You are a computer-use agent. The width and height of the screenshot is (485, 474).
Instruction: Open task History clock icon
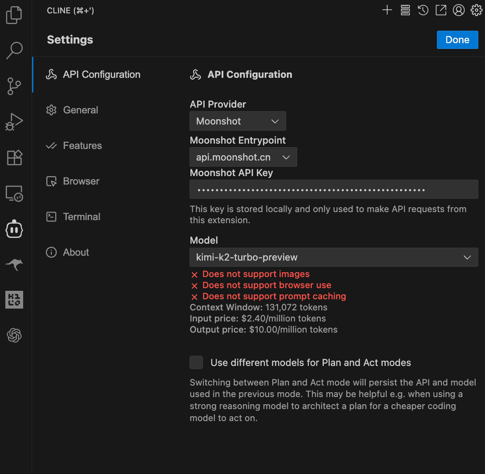coord(423,10)
